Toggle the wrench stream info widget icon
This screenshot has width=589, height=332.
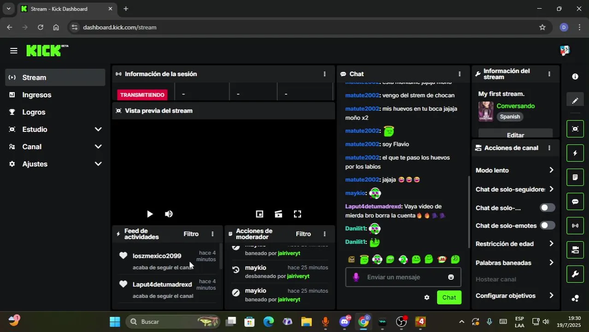575,274
